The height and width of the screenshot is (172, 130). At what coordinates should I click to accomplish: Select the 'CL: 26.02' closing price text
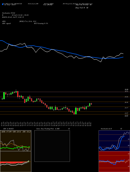tap(48, 5)
